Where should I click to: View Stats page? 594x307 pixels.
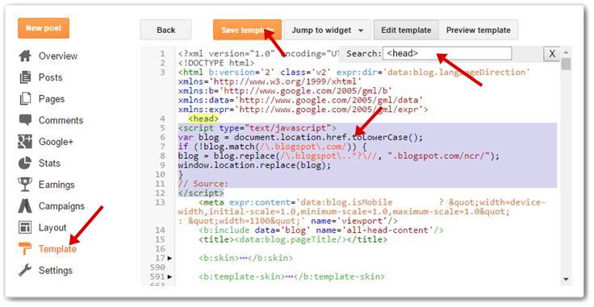(x=49, y=164)
